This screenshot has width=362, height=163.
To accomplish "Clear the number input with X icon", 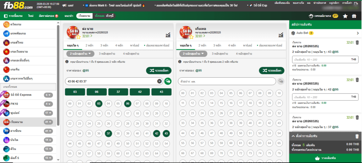I will coord(159,81).
